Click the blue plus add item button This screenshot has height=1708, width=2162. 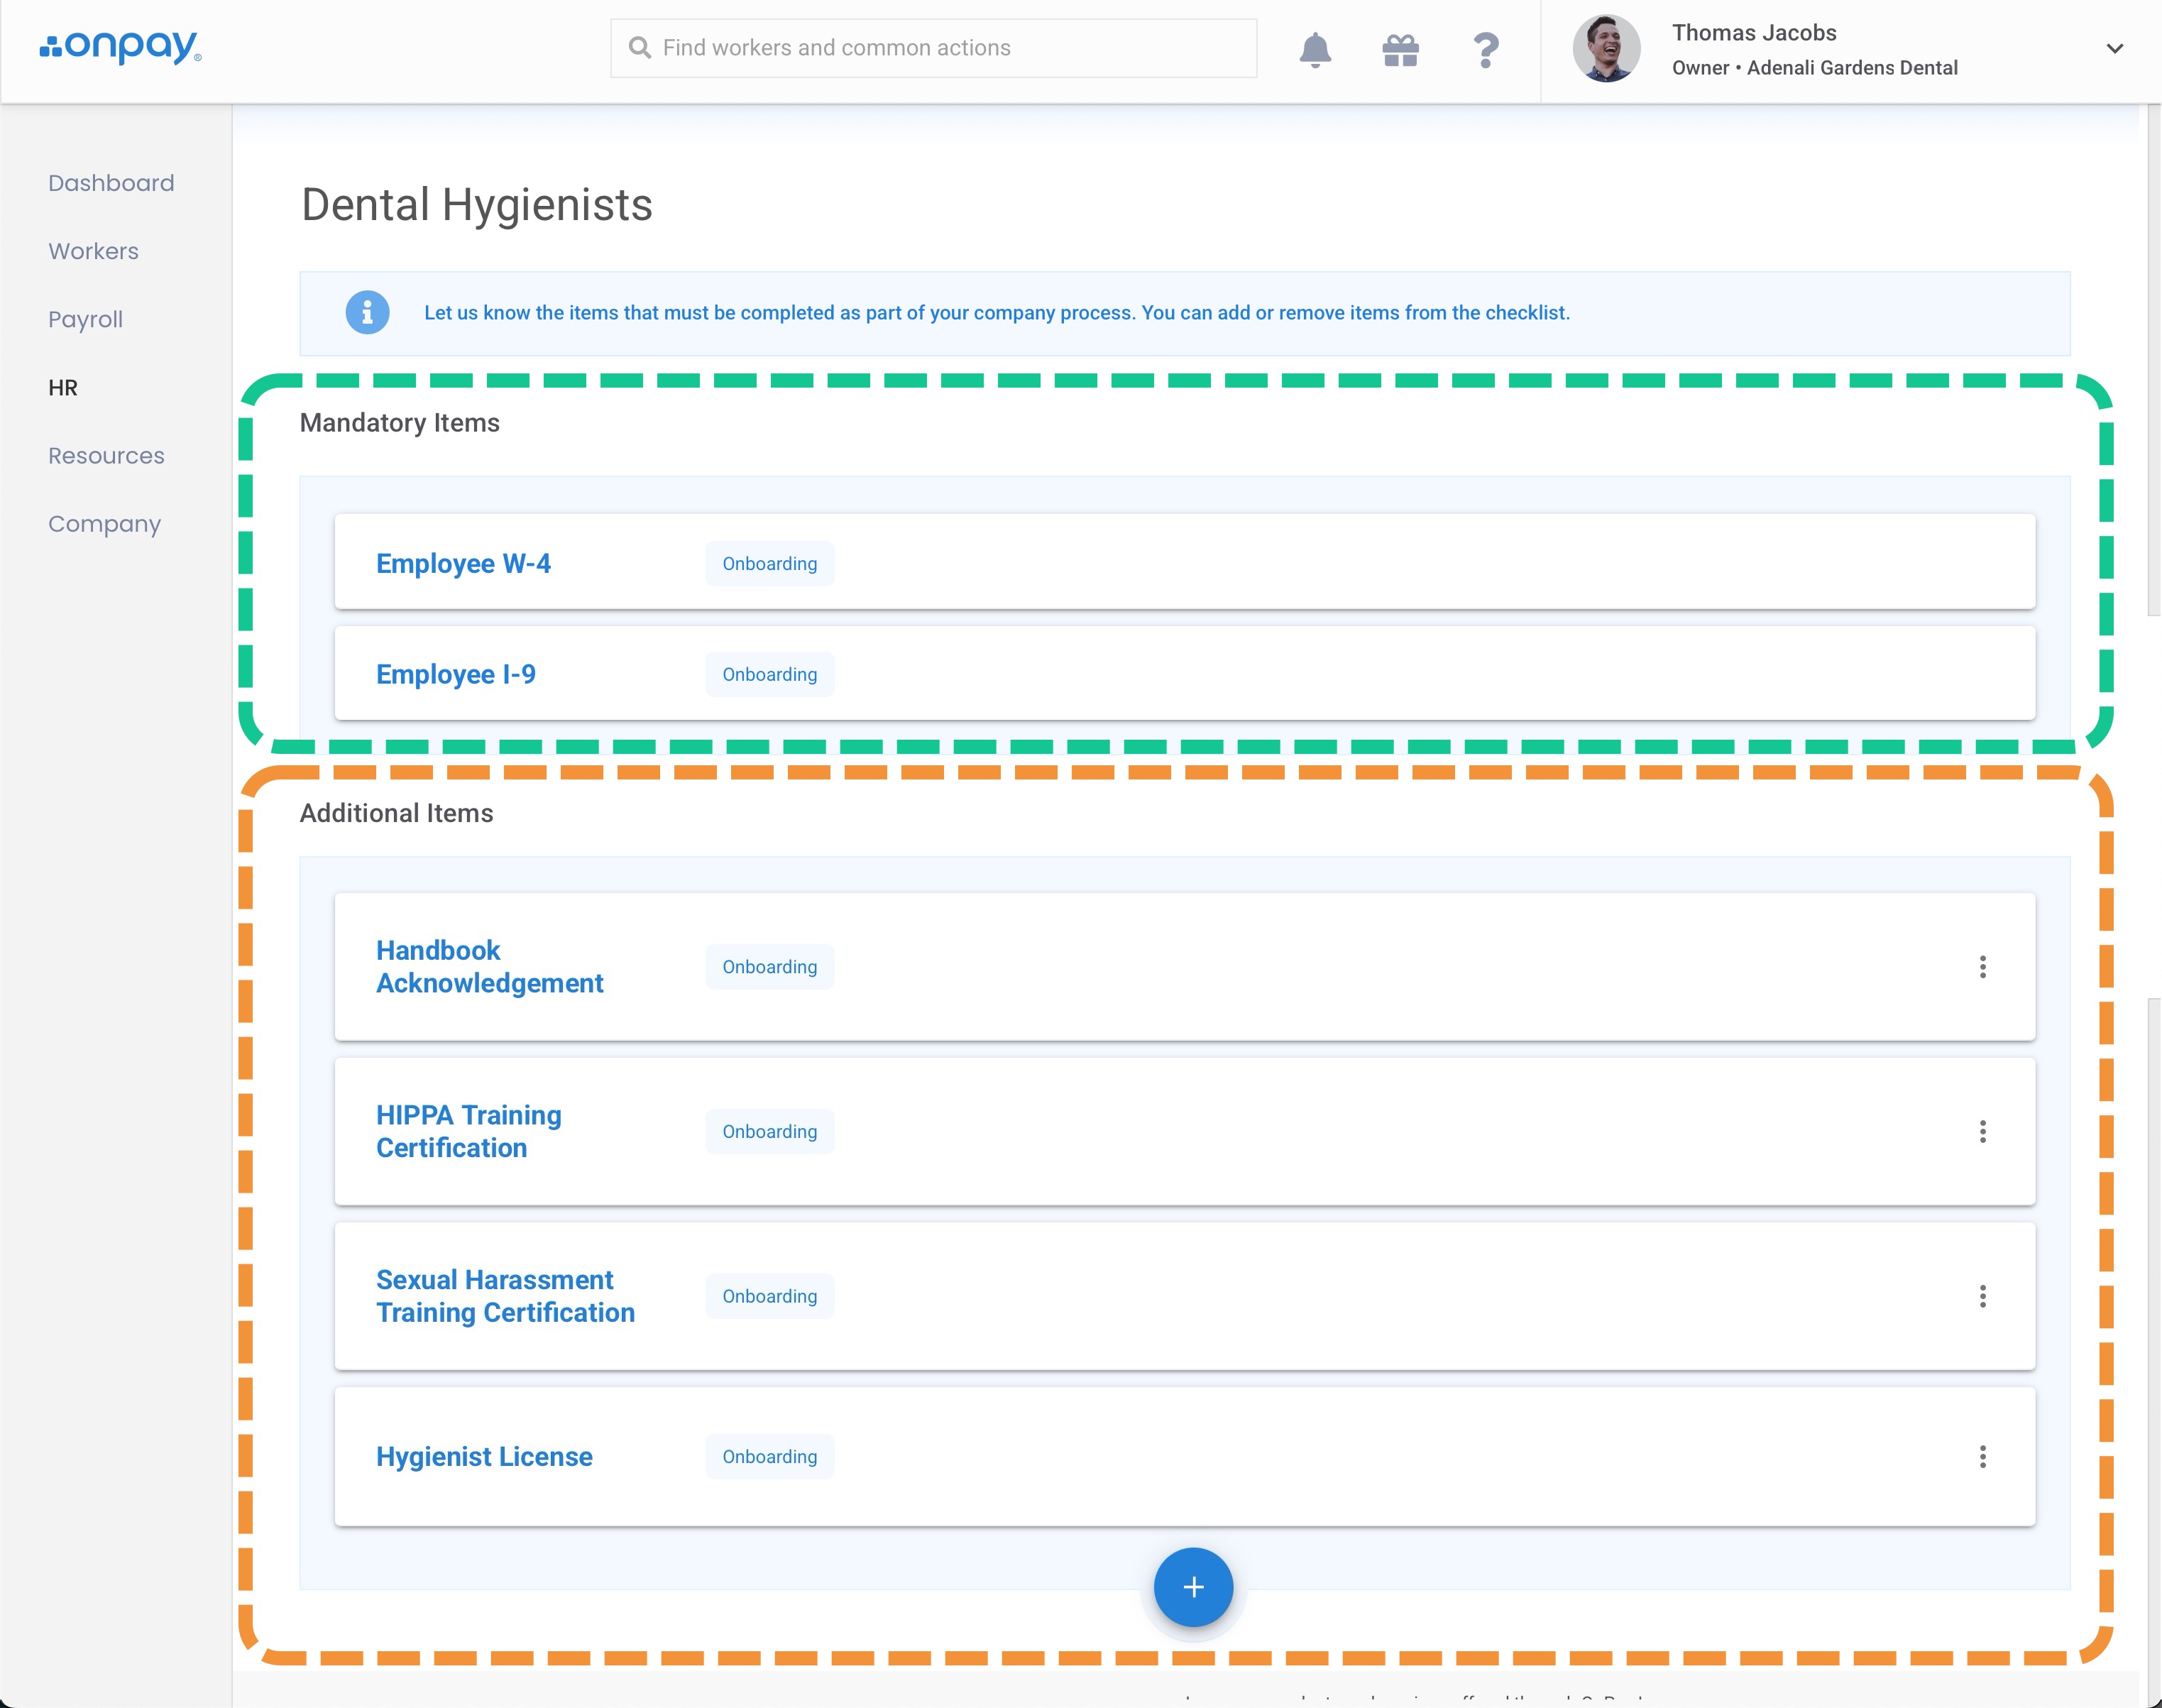tap(1193, 1587)
